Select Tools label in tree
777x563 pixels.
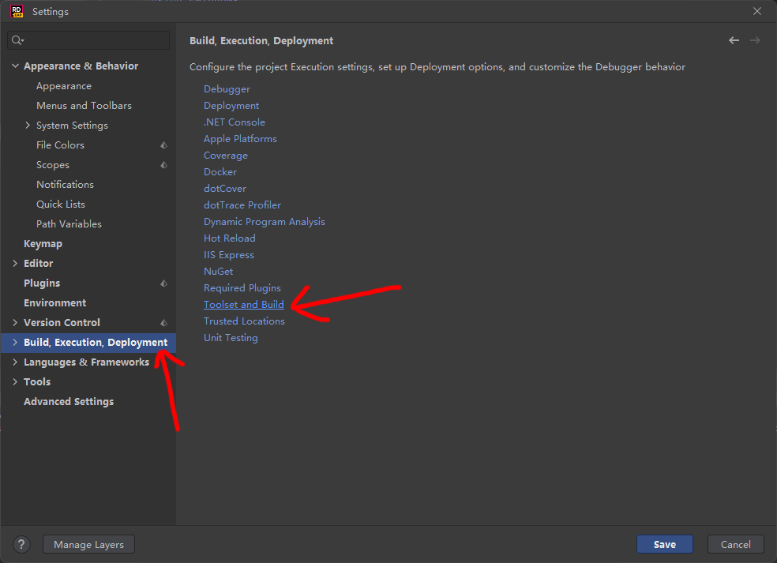coord(37,381)
